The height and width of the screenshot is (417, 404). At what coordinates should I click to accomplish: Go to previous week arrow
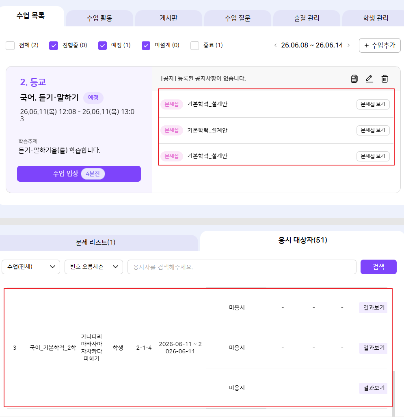pyautogui.click(x=275, y=45)
